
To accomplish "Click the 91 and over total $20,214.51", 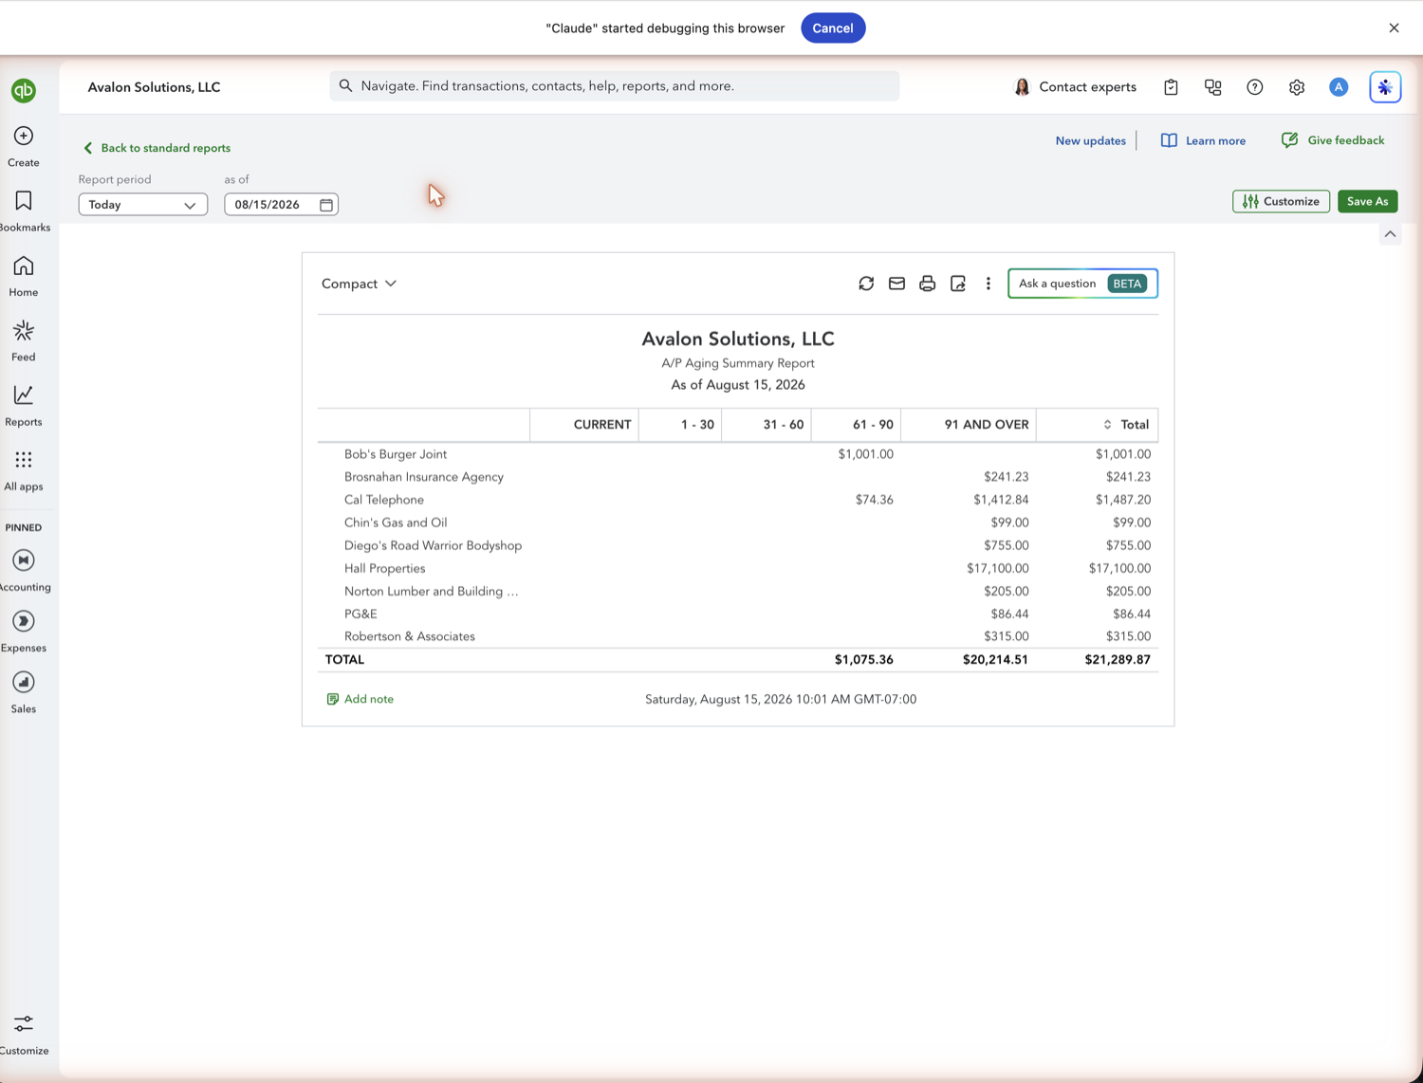I will [995, 659].
